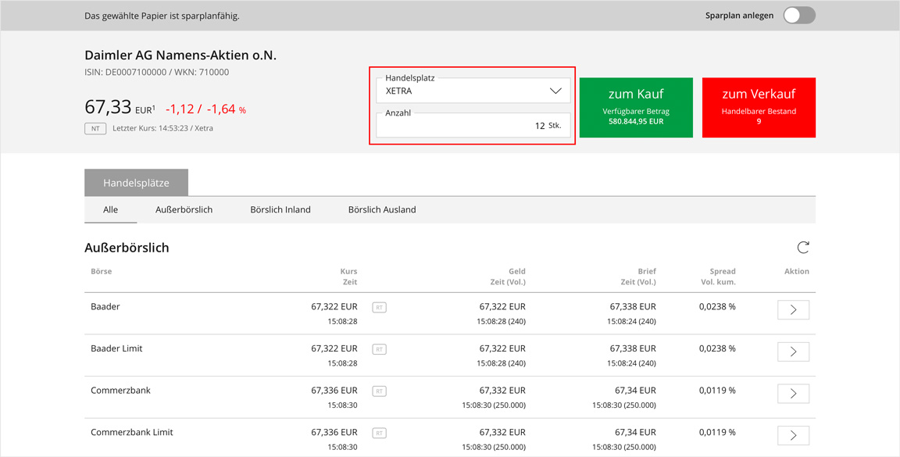Click the RT badge in Baader row
Screen dimensions: 900x457
(x=379, y=308)
